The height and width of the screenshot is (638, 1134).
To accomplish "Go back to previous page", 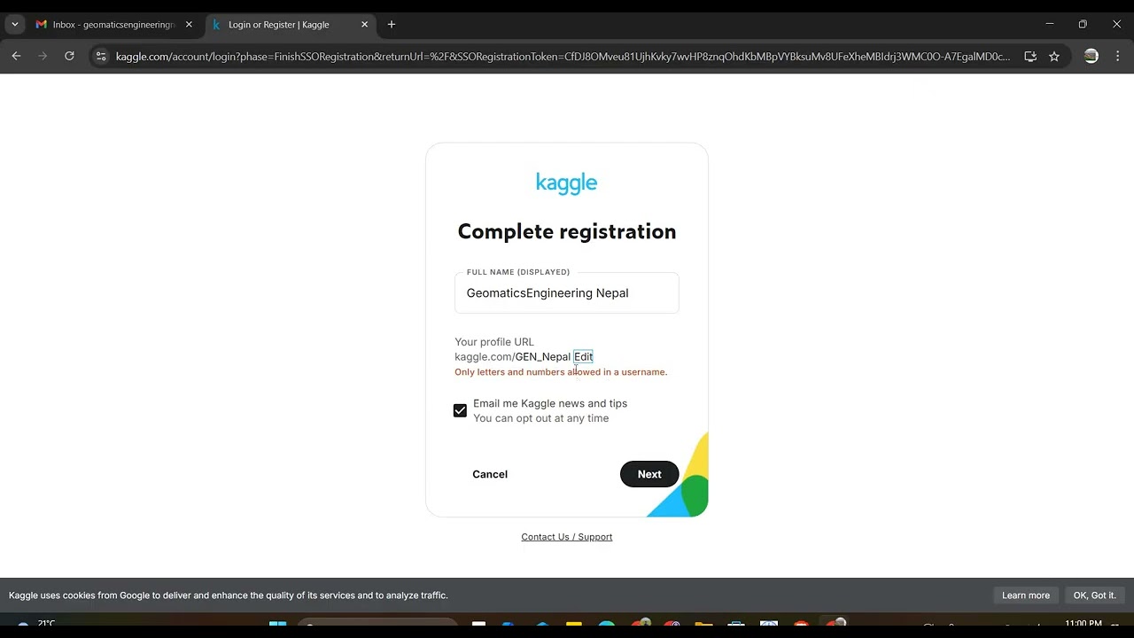I will (17, 56).
